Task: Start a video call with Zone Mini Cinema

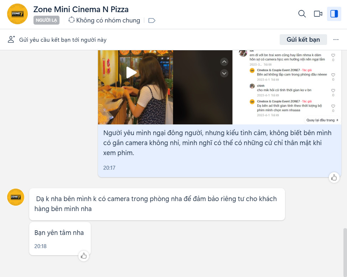Action: [x=318, y=14]
